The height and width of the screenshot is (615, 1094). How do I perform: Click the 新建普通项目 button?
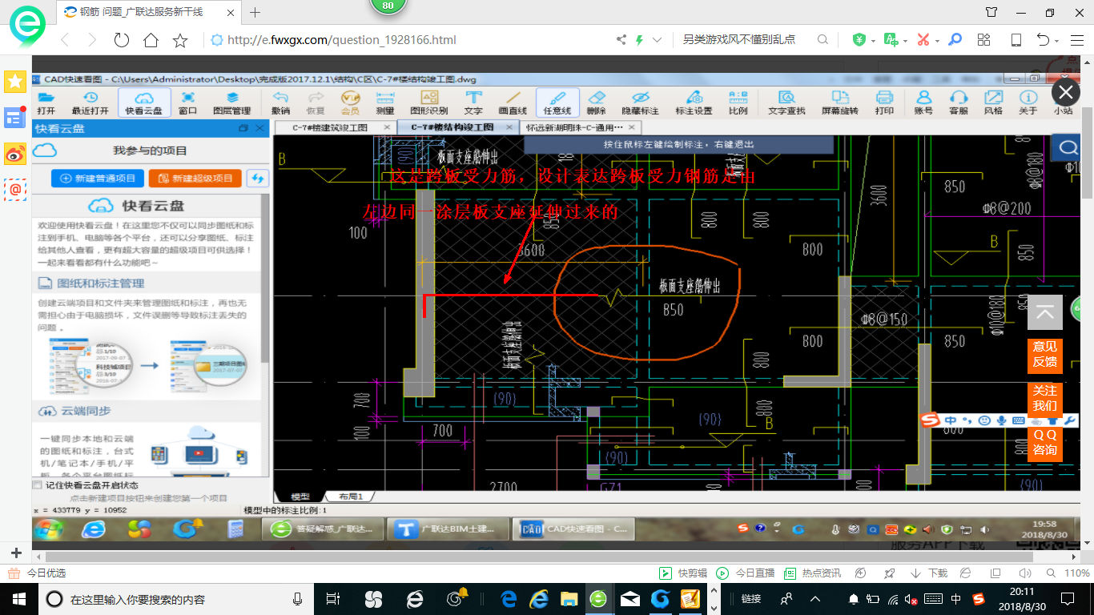[98, 179]
